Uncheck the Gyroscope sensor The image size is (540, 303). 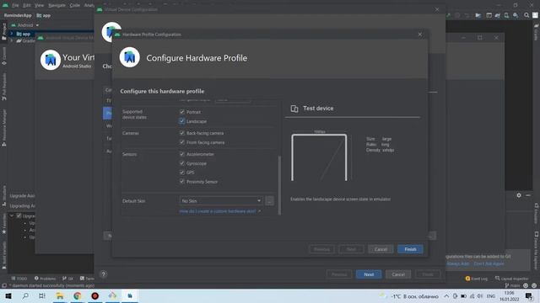pyautogui.click(x=182, y=163)
